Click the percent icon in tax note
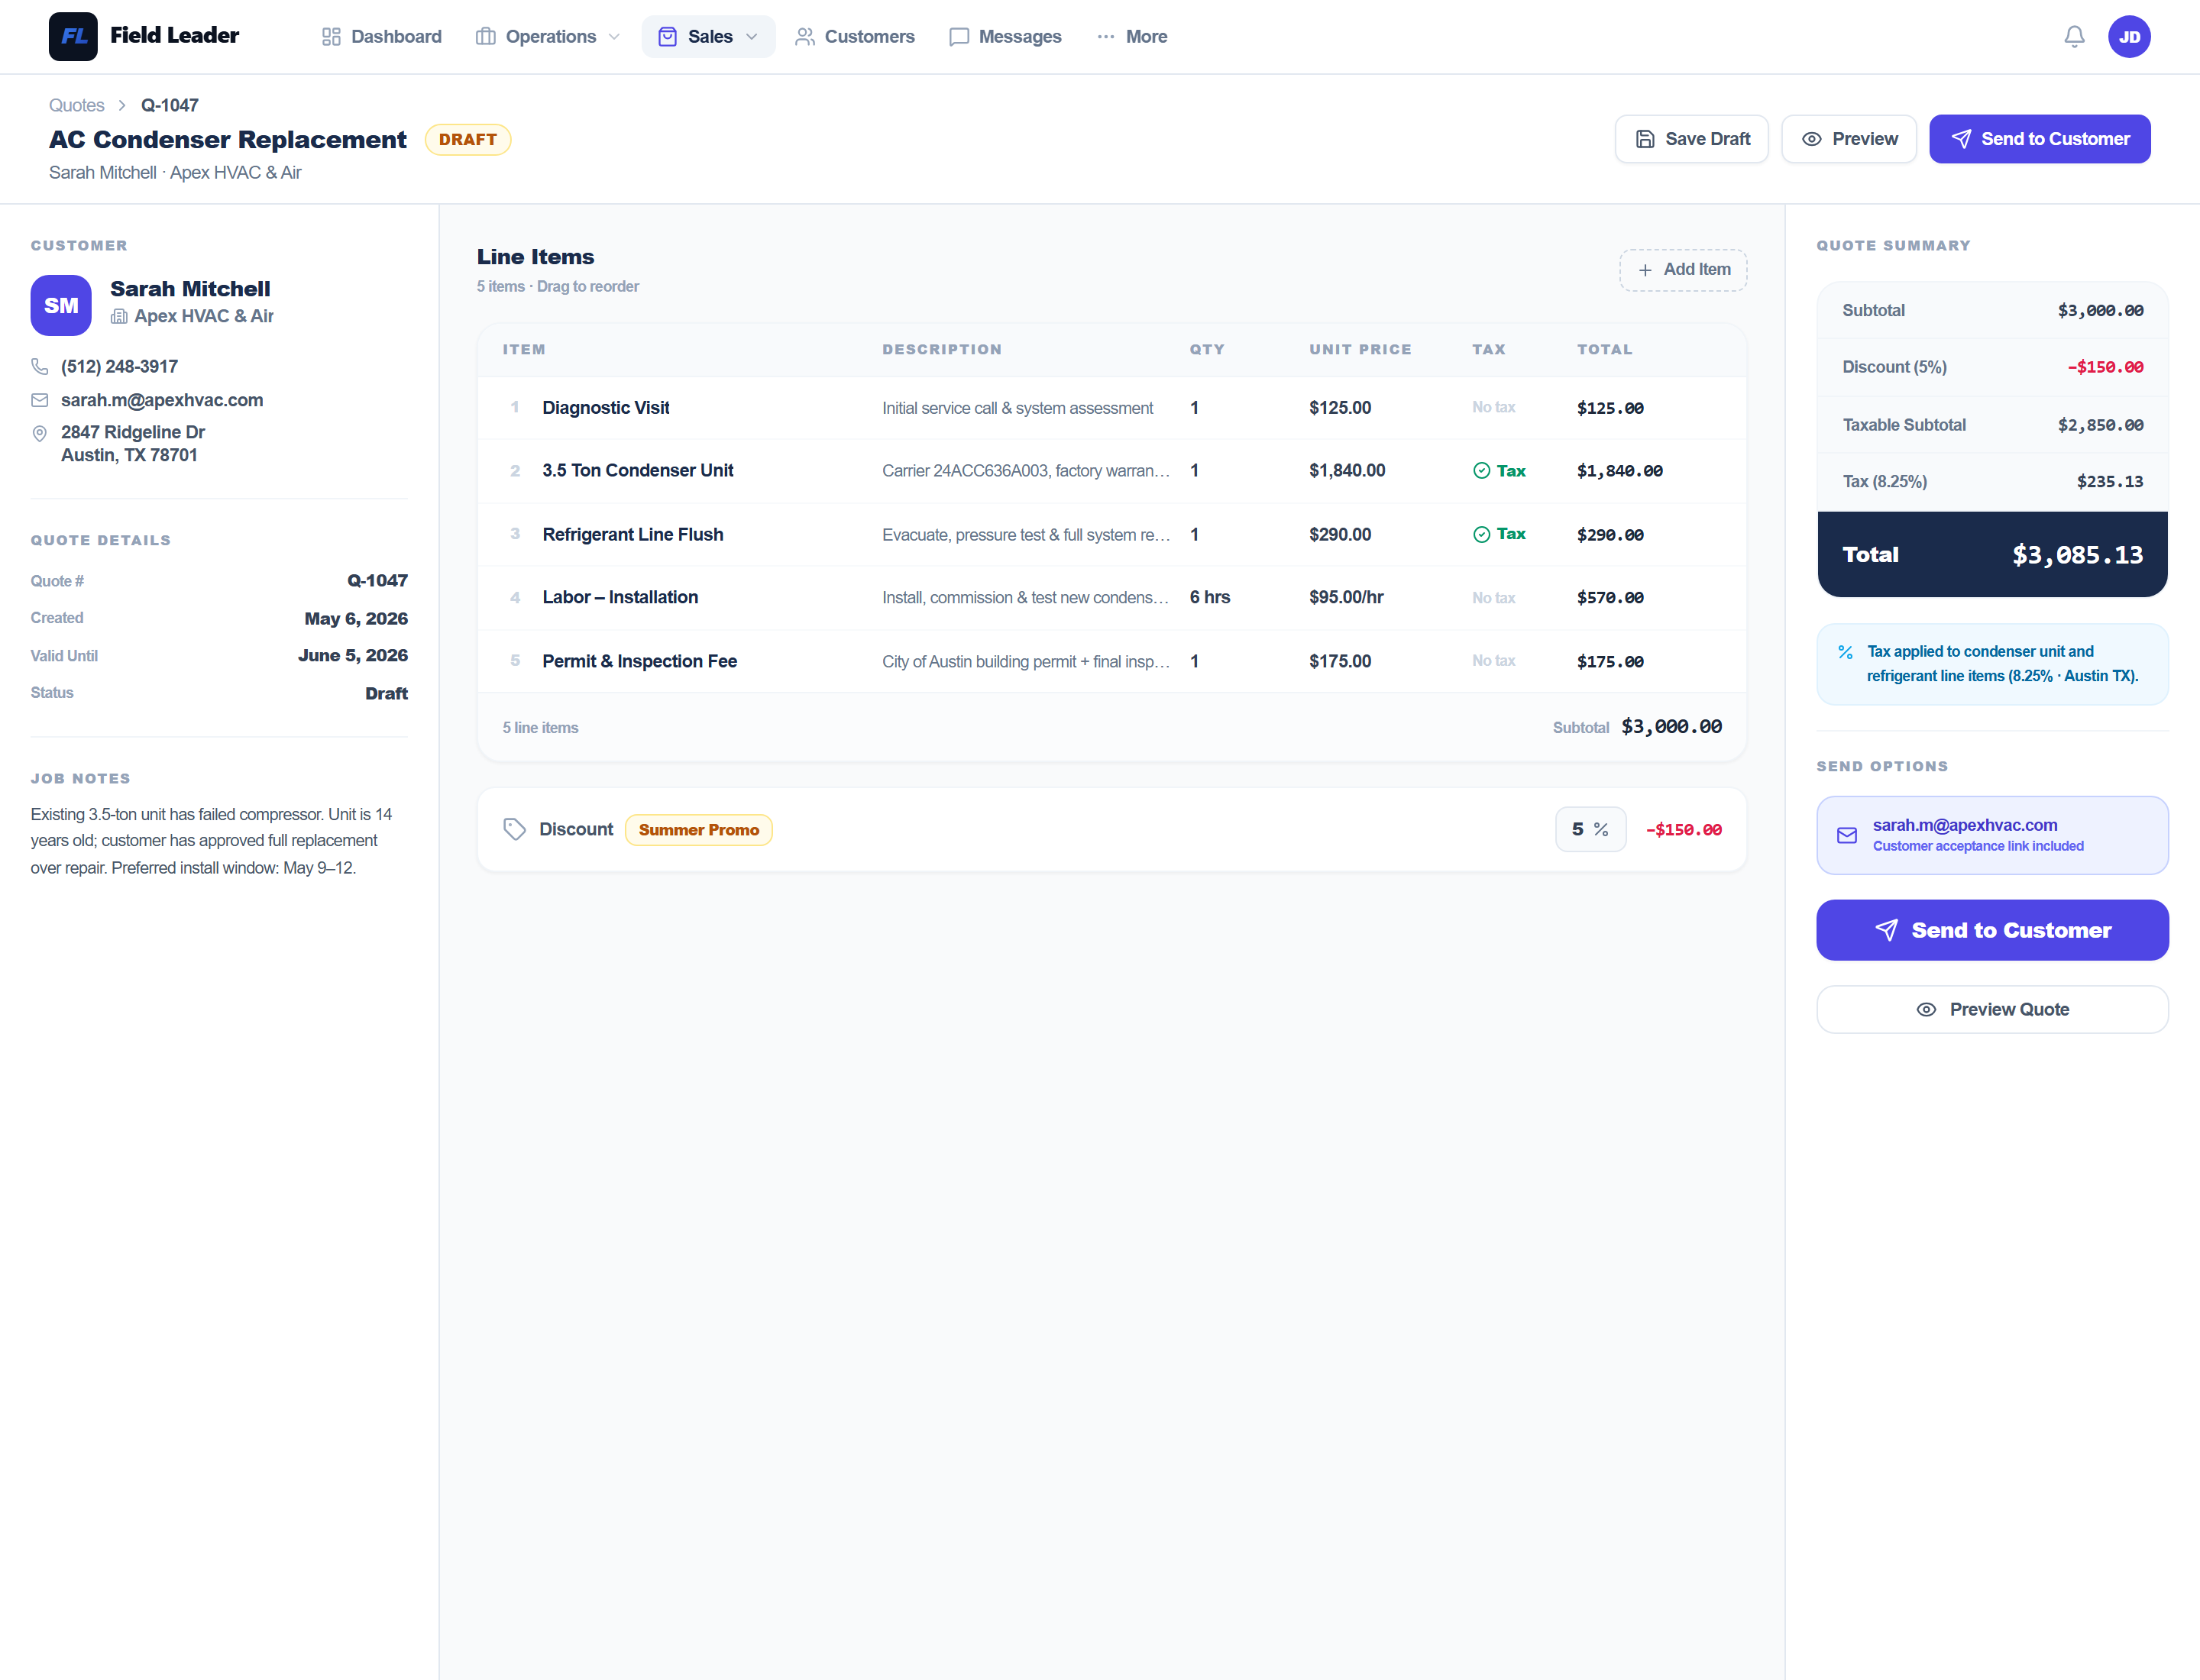 1846,652
